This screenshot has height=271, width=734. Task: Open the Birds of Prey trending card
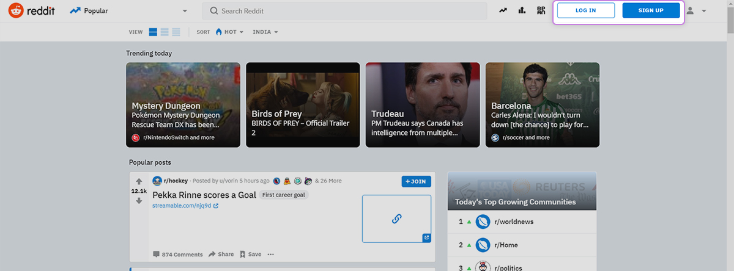(303, 105)
